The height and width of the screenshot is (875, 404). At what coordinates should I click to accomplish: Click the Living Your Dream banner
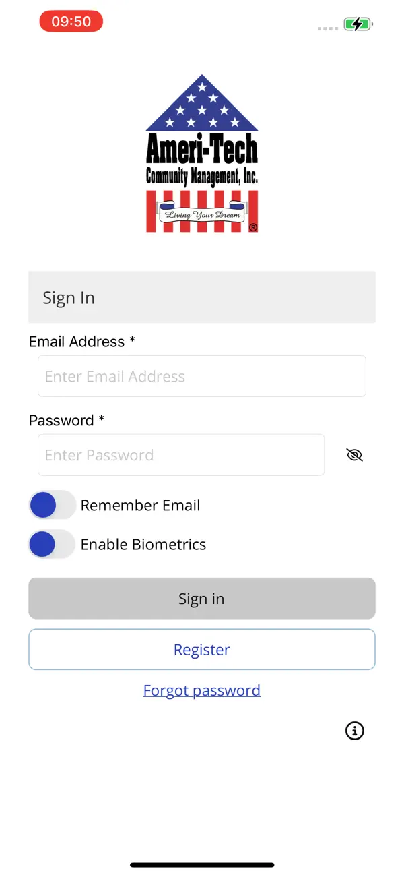pyautogui.click(x=201, y=215)
